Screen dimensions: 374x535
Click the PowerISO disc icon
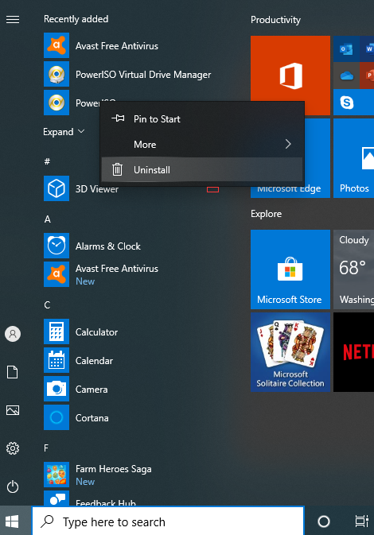pyautogui.click(x=56, y=103)
